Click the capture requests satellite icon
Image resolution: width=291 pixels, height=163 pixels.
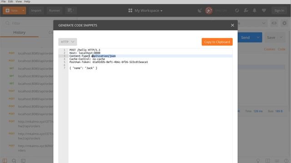pyautogui.click(x=200, y=10)
